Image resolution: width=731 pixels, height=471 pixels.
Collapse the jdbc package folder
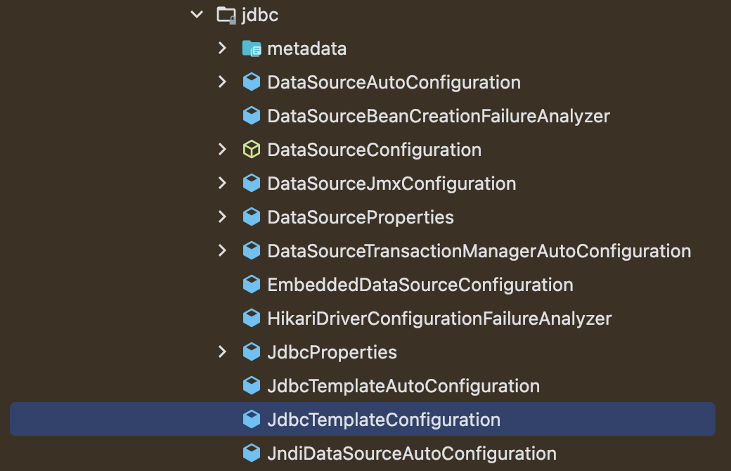(198, 15)
